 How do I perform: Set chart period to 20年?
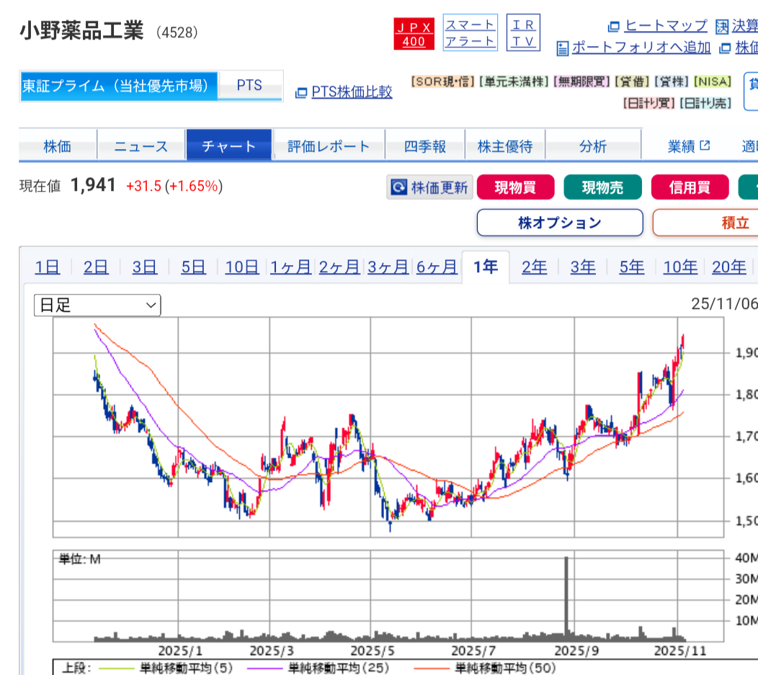tap(729, 267)
